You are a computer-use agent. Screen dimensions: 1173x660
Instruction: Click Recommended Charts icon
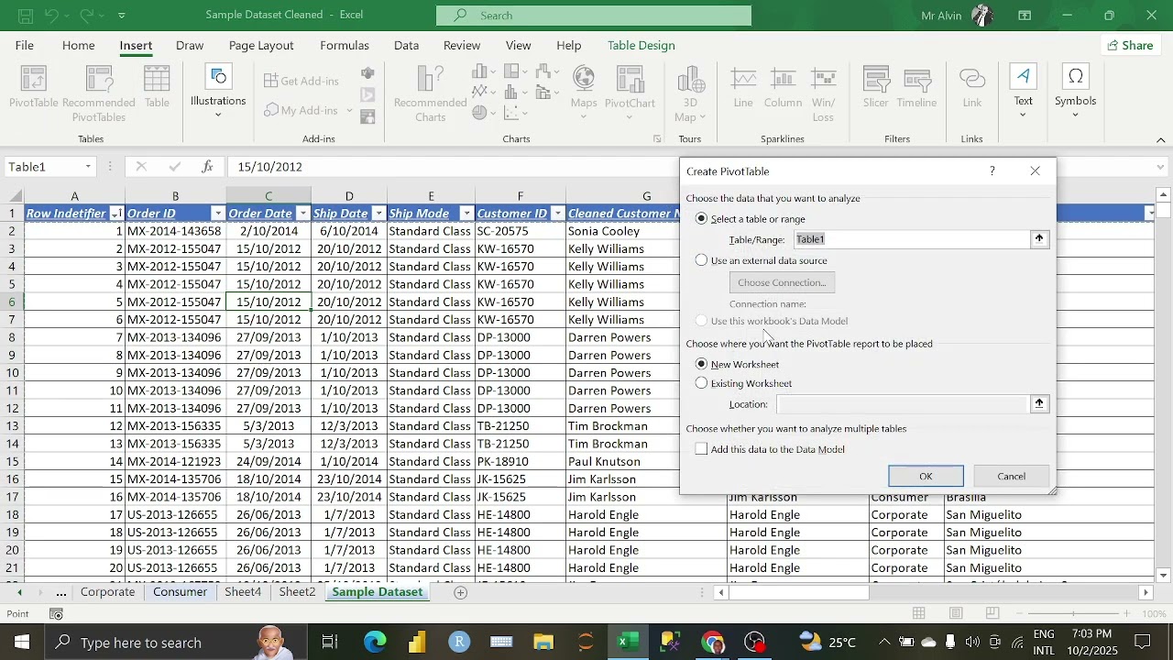coord(430,93)
